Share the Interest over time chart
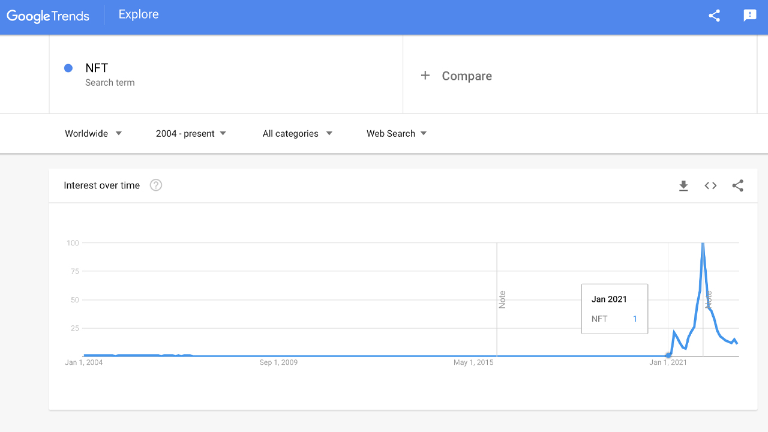 coord(738,186)
